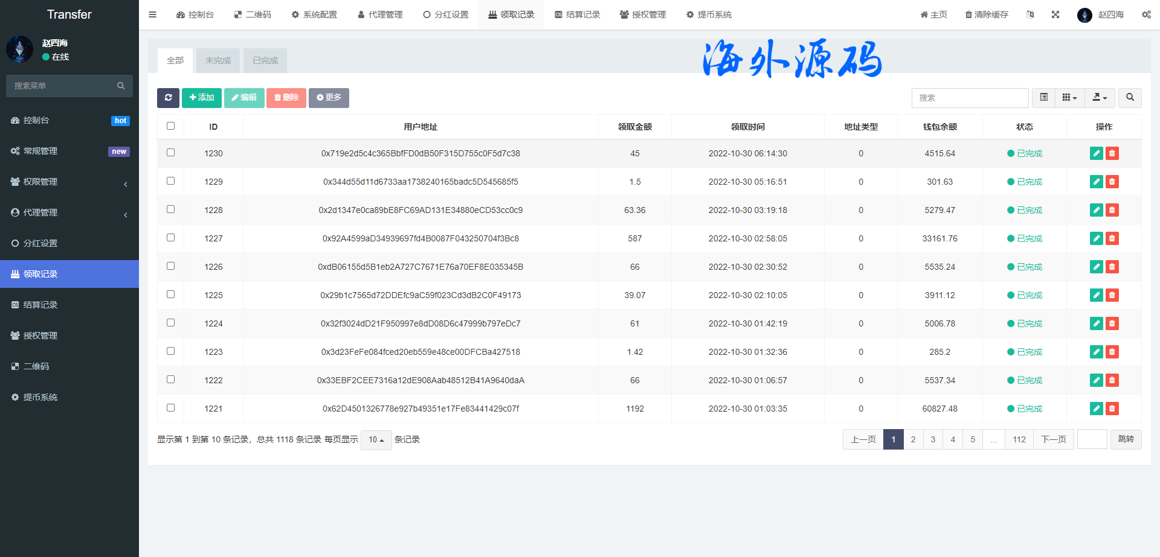Open the columns visibility dropdown
1160x557 pixels.
pyautogui.click(x=1069, y=98)
